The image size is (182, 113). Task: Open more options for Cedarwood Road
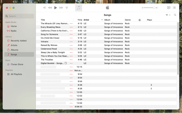(x=71, y=49)
